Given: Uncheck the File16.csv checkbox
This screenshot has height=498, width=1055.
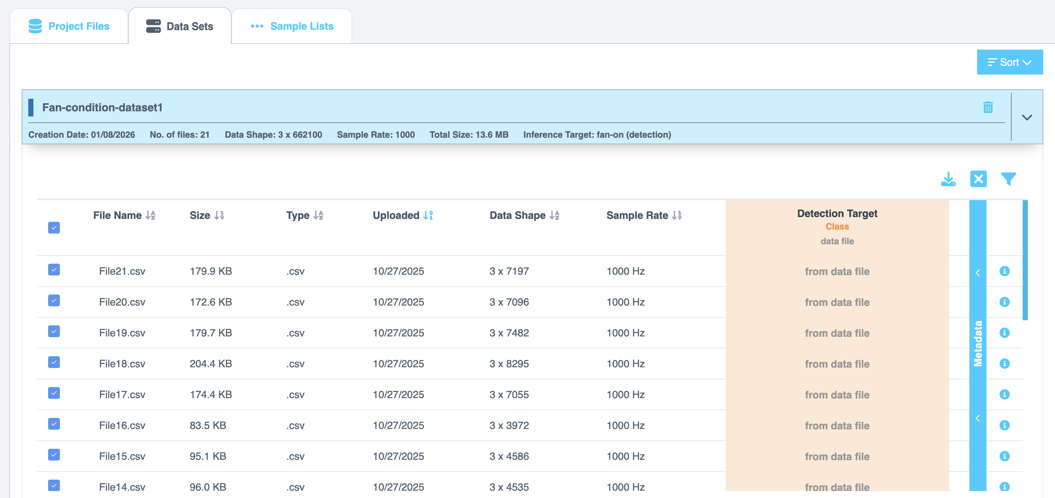Looking at the screenshot, I should pyautogui.click(x=54, y=424).
